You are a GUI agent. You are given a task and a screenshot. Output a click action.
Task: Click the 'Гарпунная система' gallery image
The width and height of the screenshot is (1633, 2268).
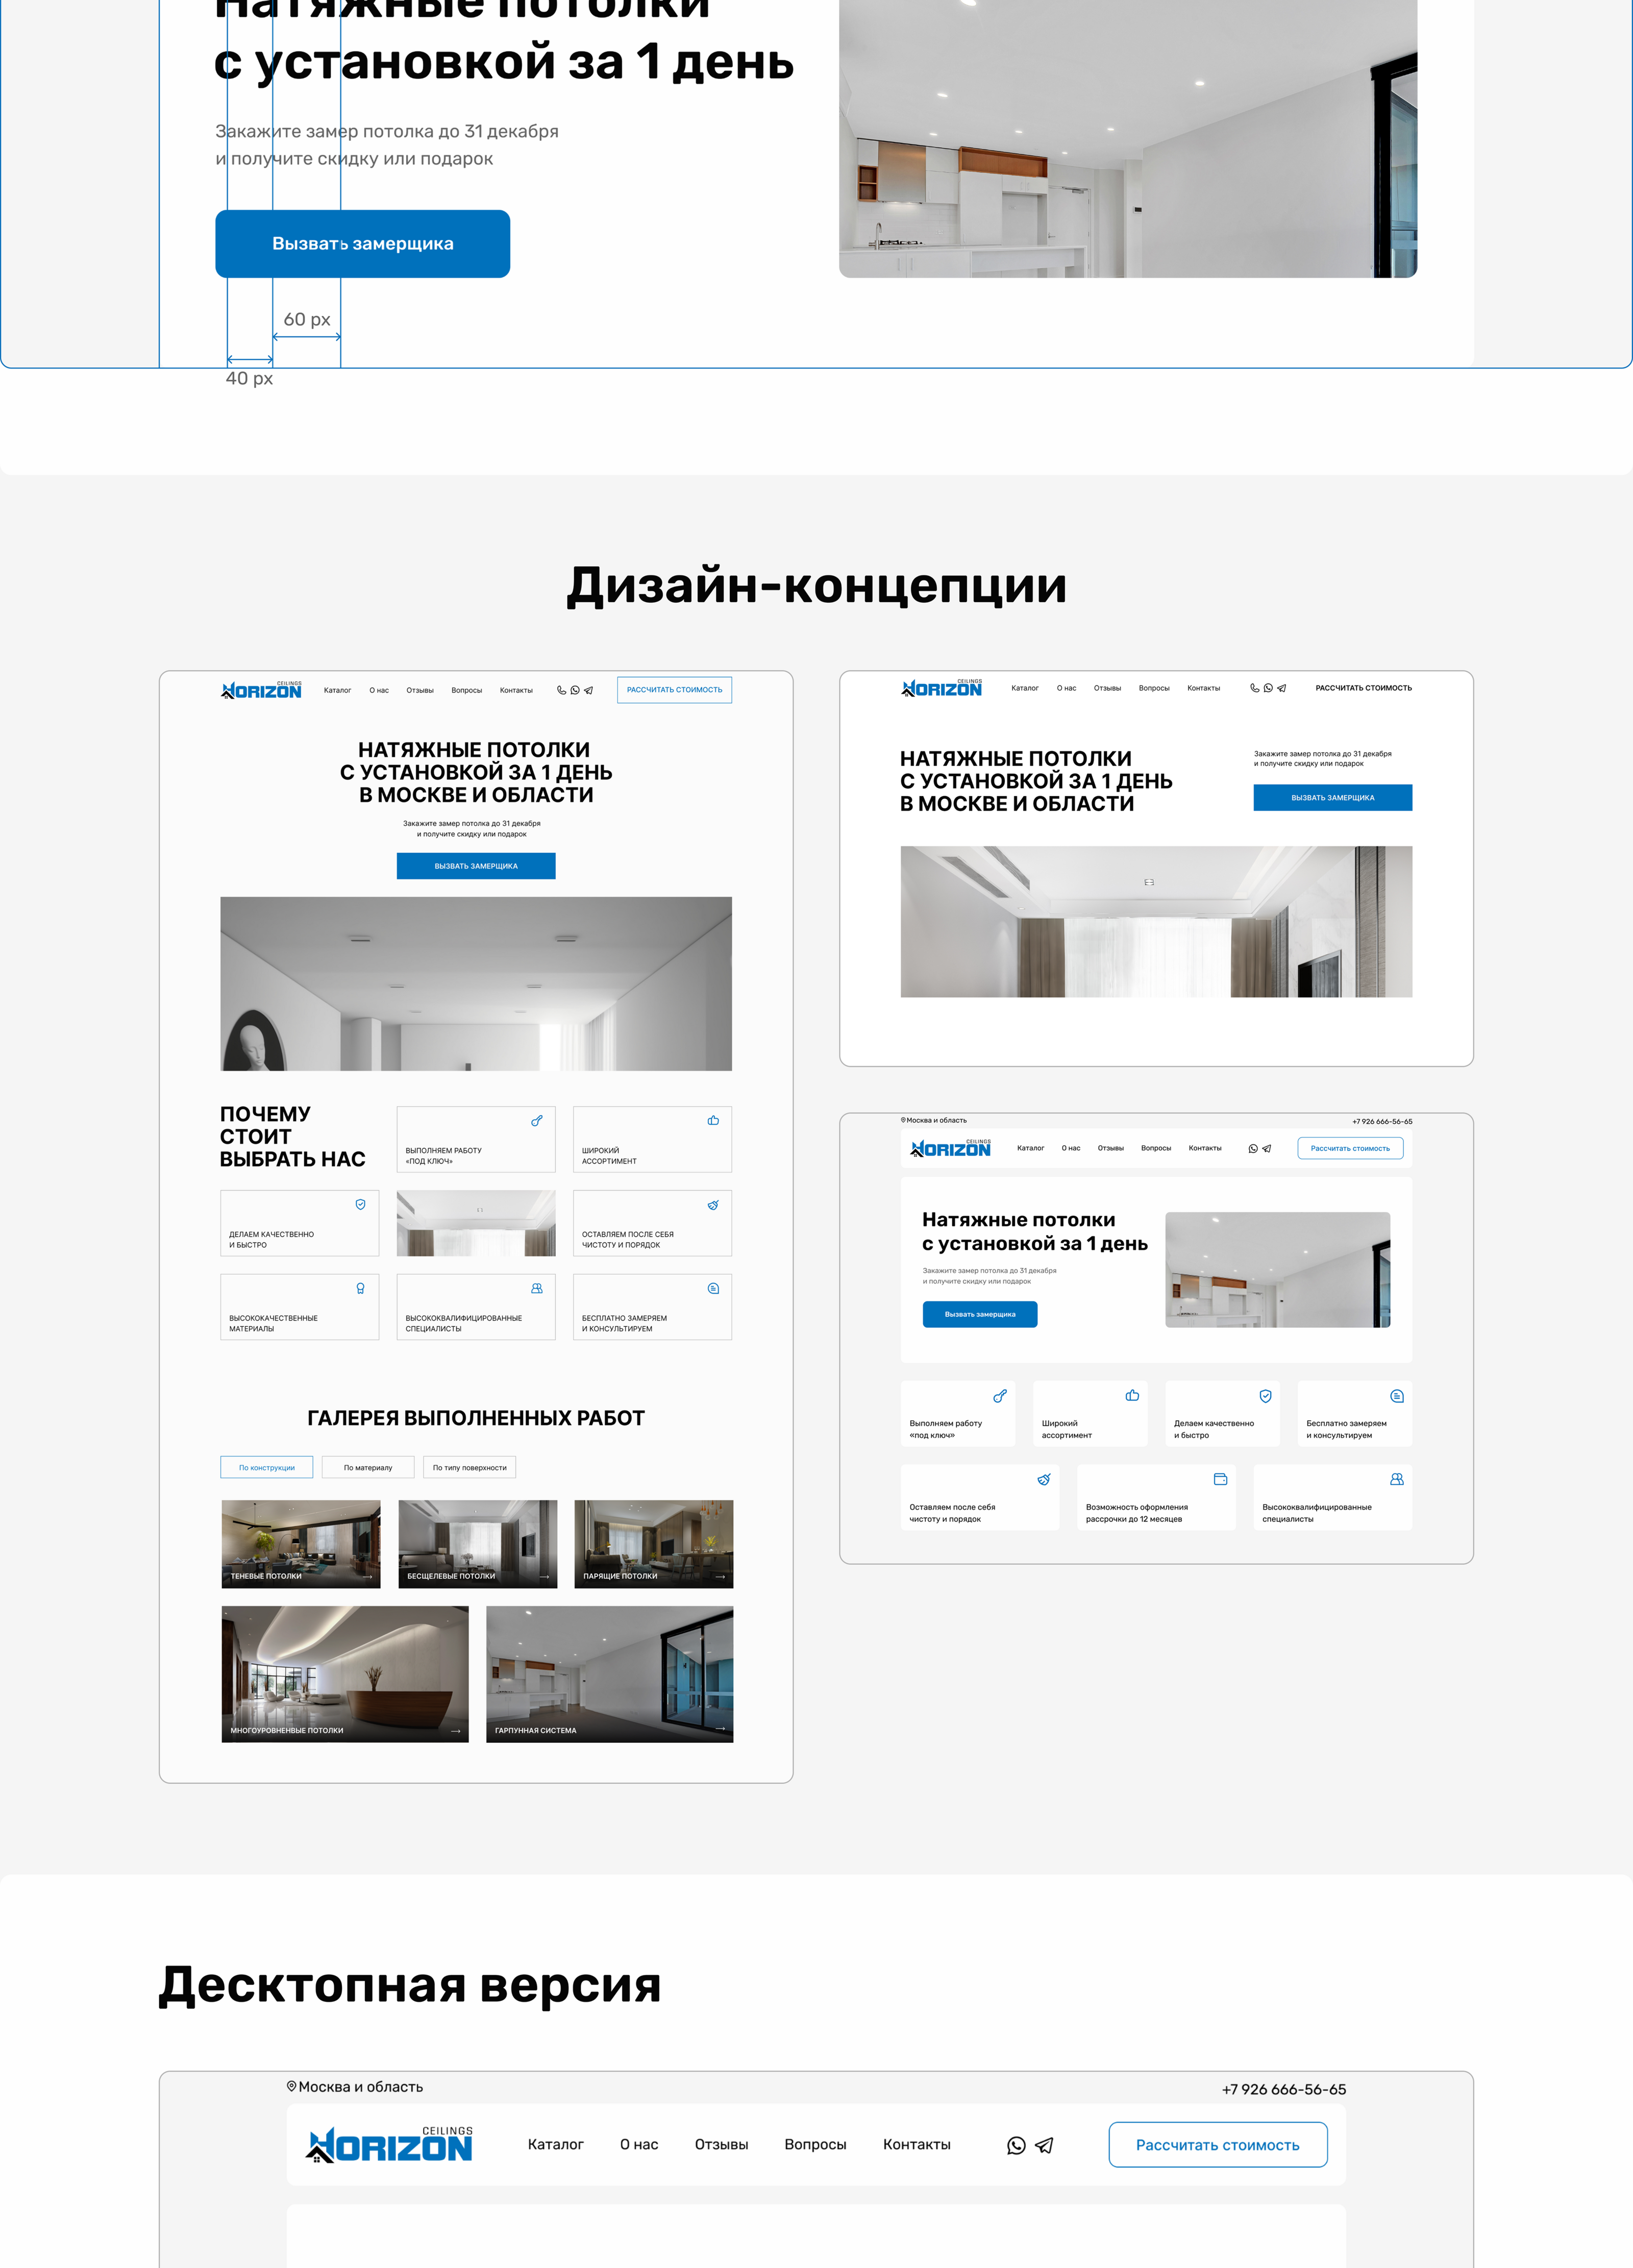pyautogui.click(x=609, y=1674)
